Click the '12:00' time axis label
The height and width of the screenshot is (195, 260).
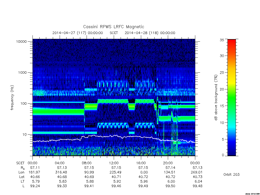[114, 163]
